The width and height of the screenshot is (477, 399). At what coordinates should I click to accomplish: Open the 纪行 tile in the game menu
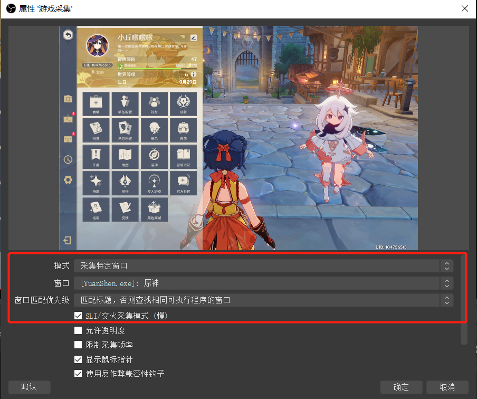click(125, 183)
